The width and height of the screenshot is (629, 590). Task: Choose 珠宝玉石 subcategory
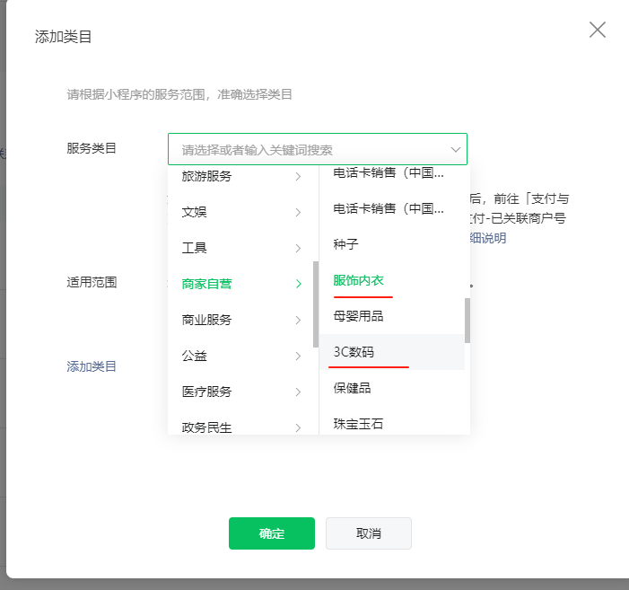tap(358, 423)
